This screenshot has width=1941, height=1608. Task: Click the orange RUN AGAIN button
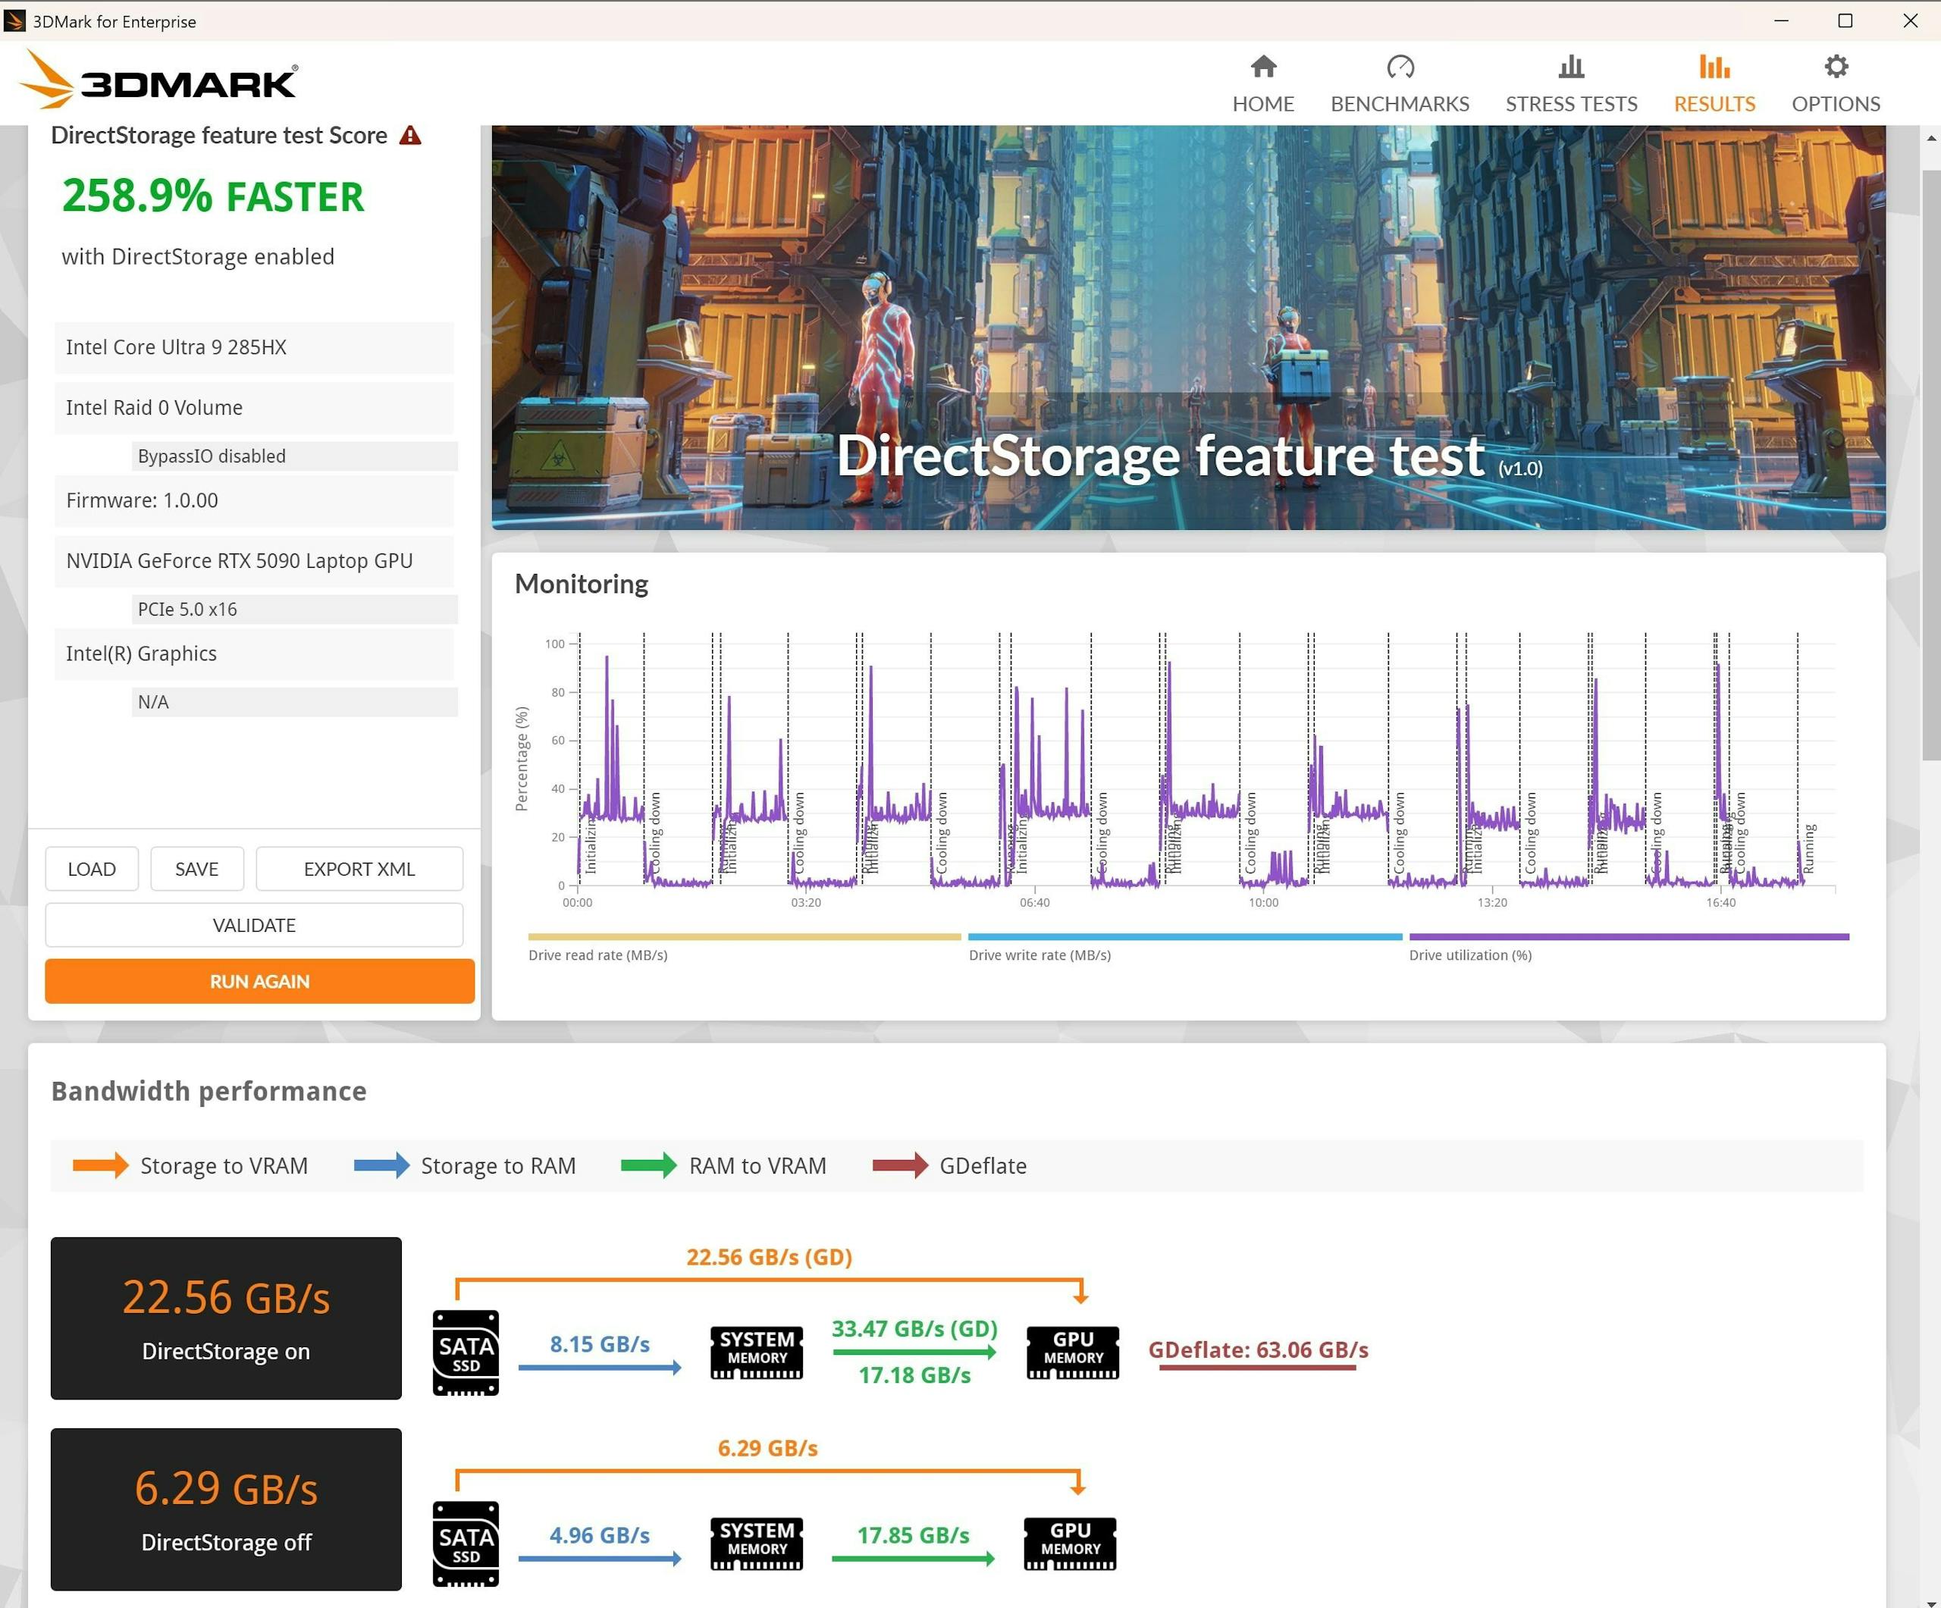(x=260, y=982)
